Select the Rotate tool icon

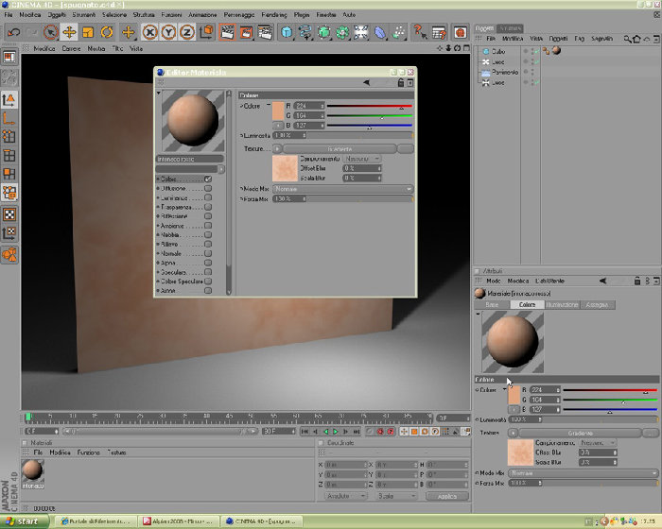tap(107, 32)
